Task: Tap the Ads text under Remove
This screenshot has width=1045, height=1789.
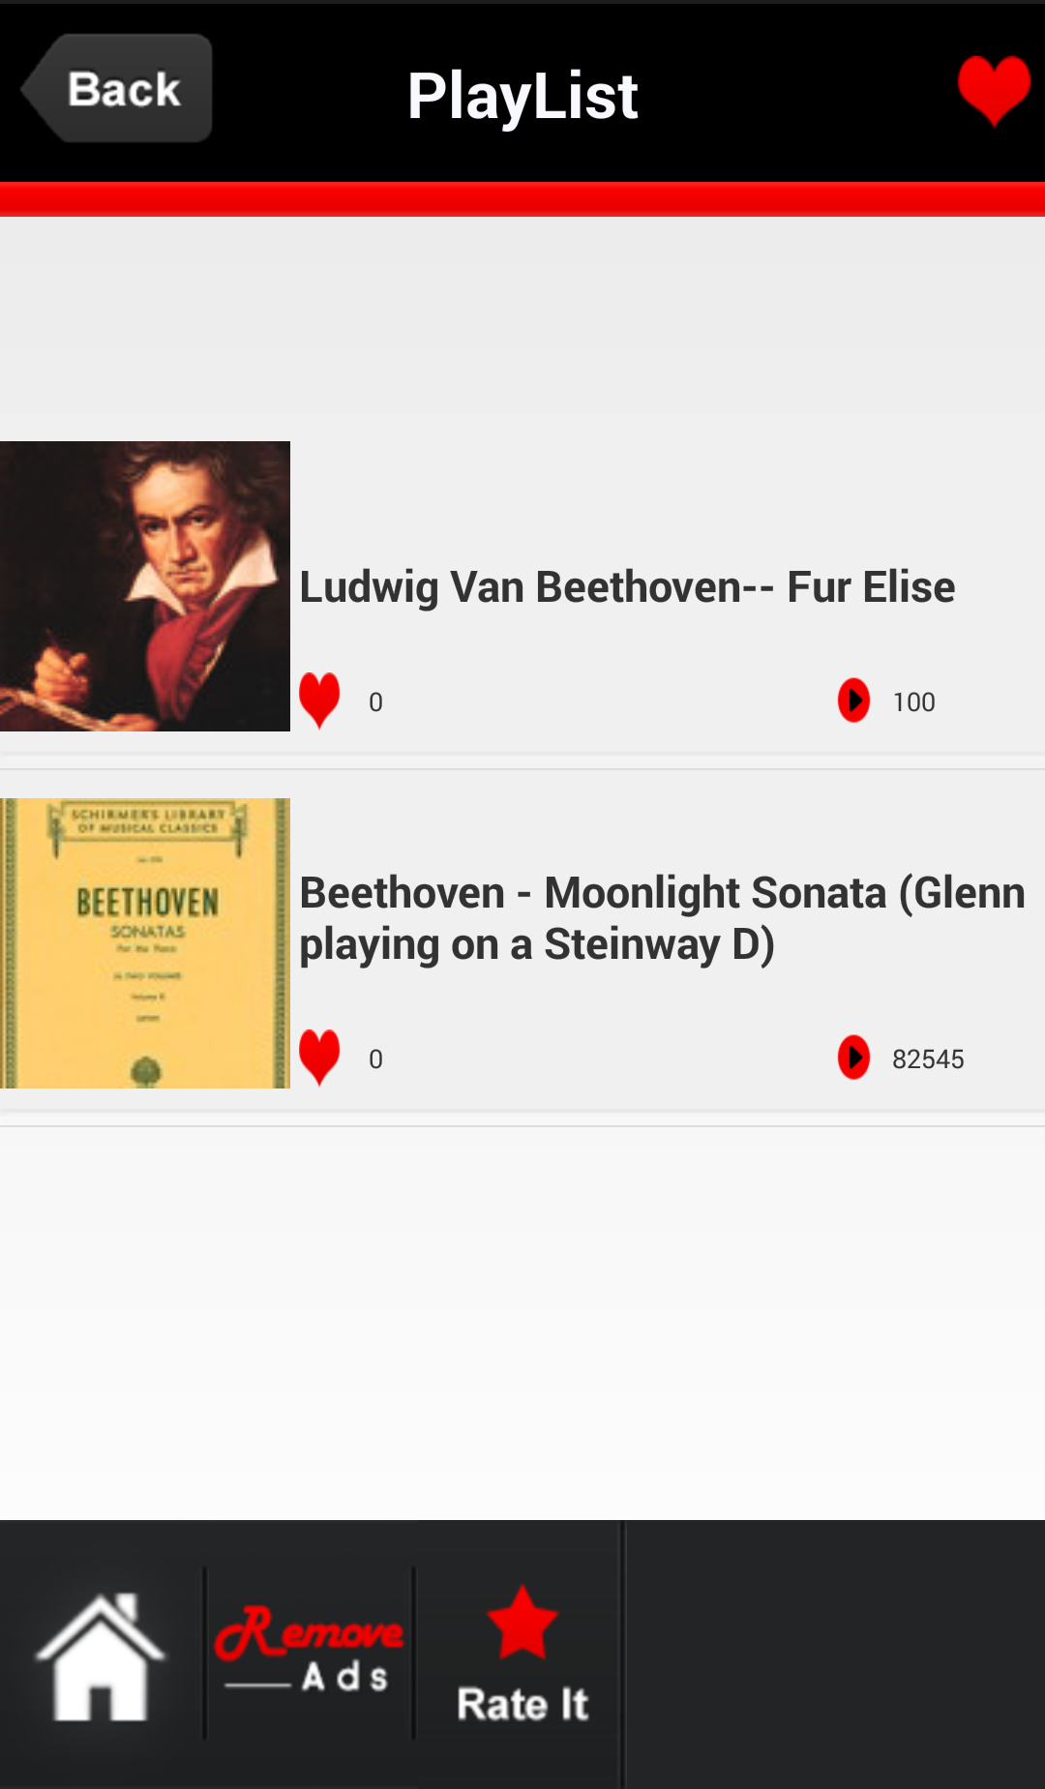Action: [344, 1677]
